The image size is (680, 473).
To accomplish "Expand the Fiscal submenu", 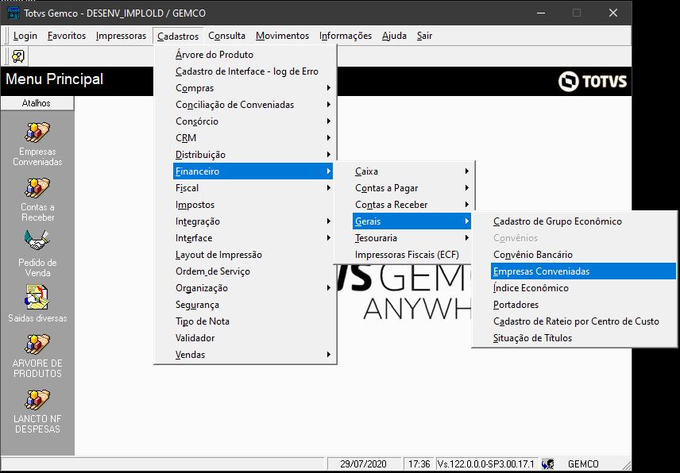I will pos(253,188).
